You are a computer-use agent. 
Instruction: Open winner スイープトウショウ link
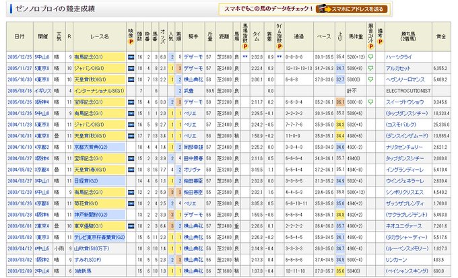click(405, 102)
